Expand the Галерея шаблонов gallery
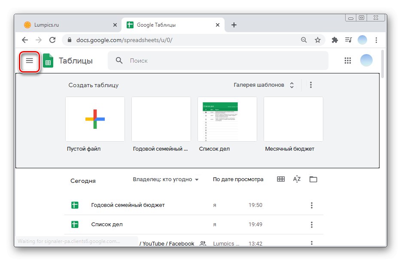Viewport: 401px width, 261px height. (264, 85)
